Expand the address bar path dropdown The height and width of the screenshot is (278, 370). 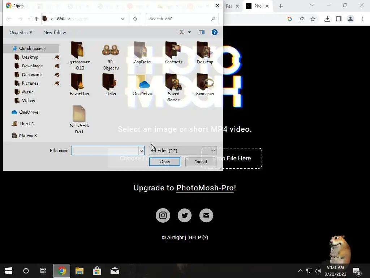(123, 19)
